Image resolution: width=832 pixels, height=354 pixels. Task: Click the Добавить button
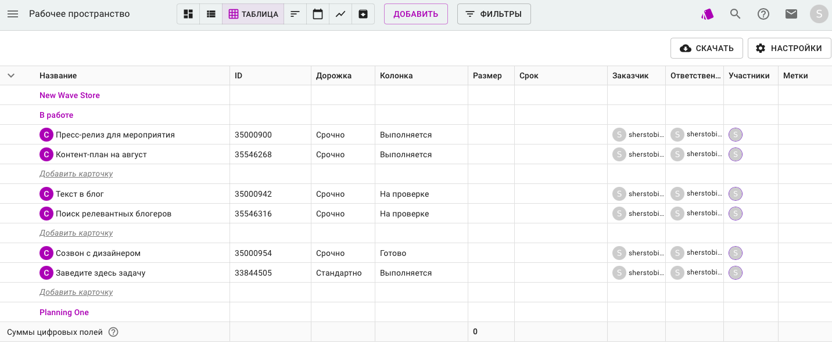pos(415,14)
